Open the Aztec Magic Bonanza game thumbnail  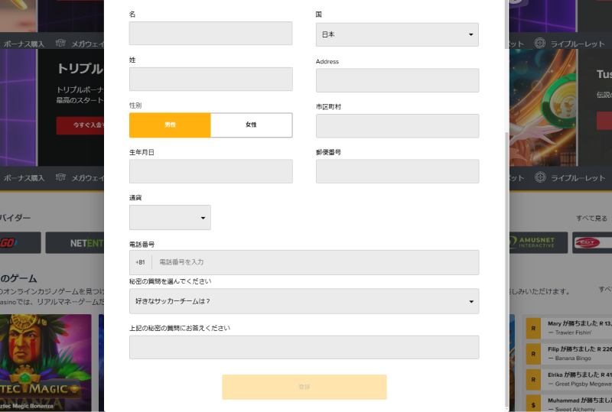coord(45,359)
